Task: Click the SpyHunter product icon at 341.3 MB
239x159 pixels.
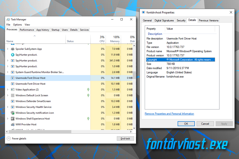Action: pyautogui.click(x=13, y=61)
